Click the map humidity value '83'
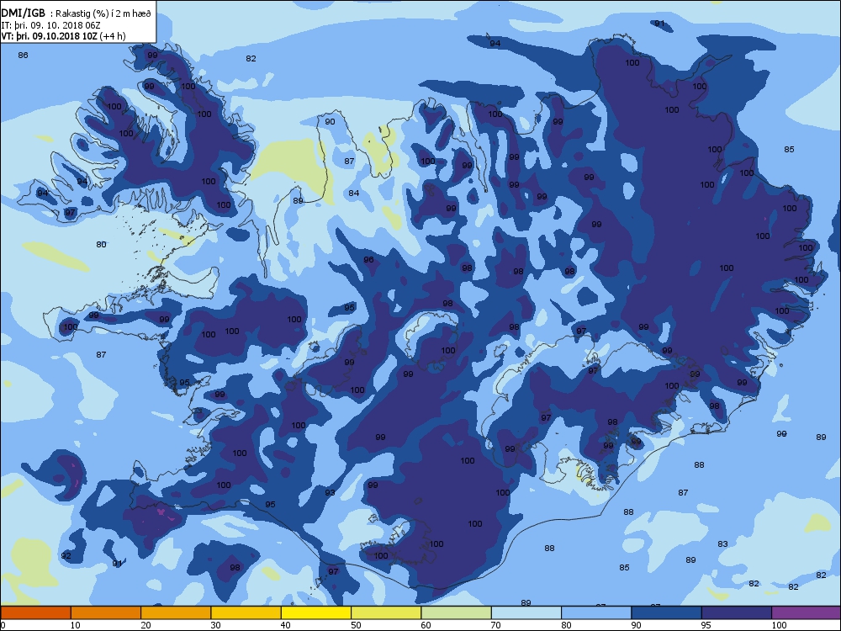This screenshot has width=841, height=631. pyautogui.click(x=722, y=544)
